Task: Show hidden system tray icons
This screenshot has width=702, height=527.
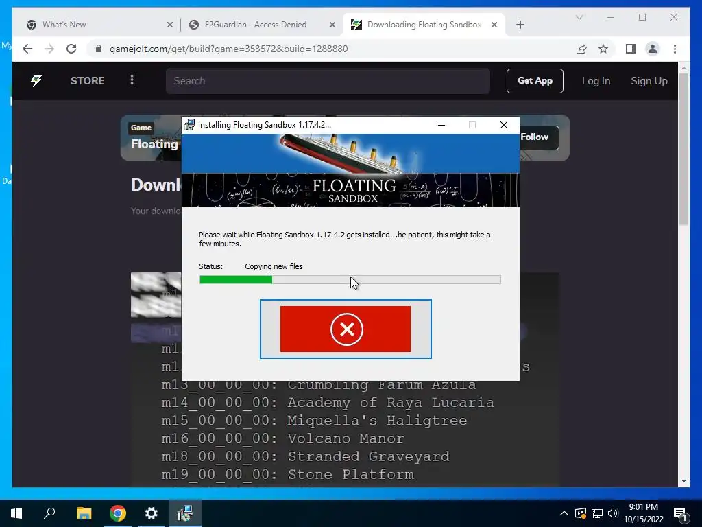Action: pyautogui.click(x=564, y=513)
